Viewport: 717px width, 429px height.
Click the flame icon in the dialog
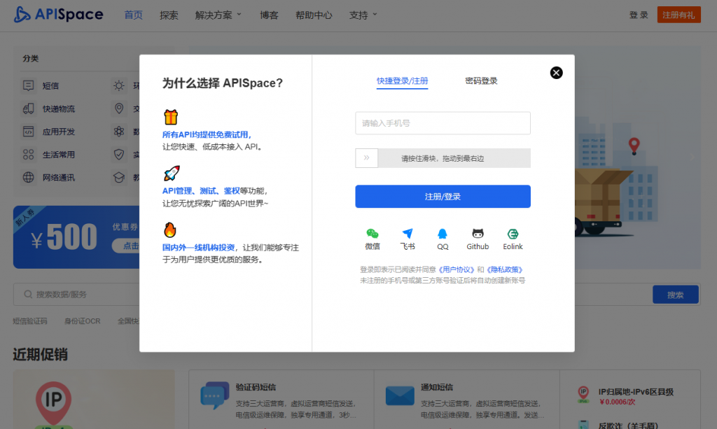[169, 230]
